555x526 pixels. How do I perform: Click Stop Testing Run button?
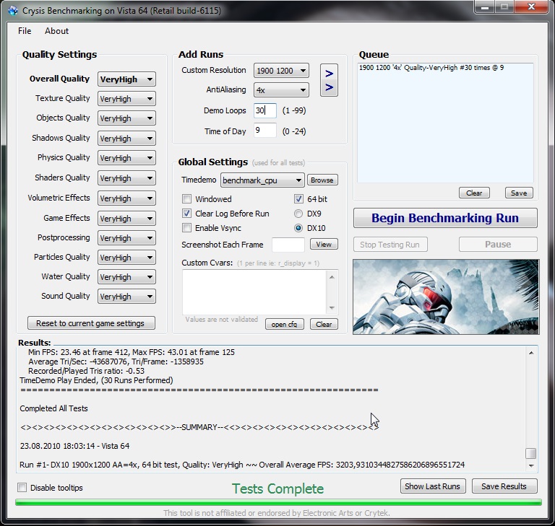point(390,245)
